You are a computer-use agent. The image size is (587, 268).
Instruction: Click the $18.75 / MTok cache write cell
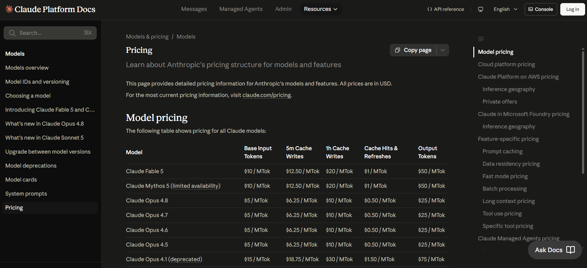(302, 259)
